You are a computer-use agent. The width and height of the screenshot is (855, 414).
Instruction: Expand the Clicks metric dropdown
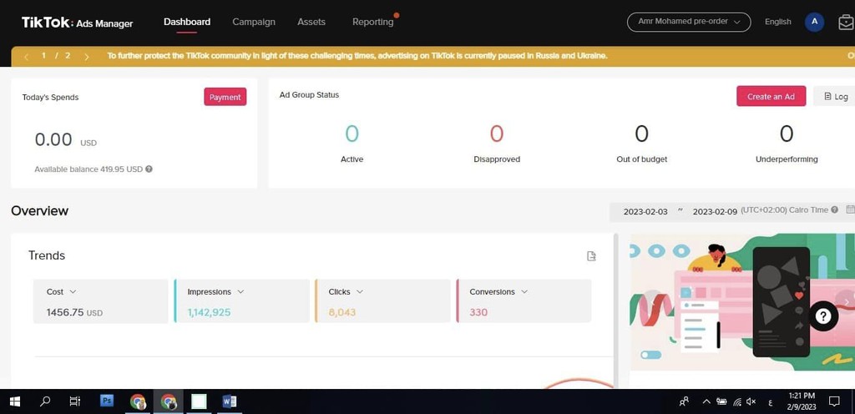click(359, 292)
